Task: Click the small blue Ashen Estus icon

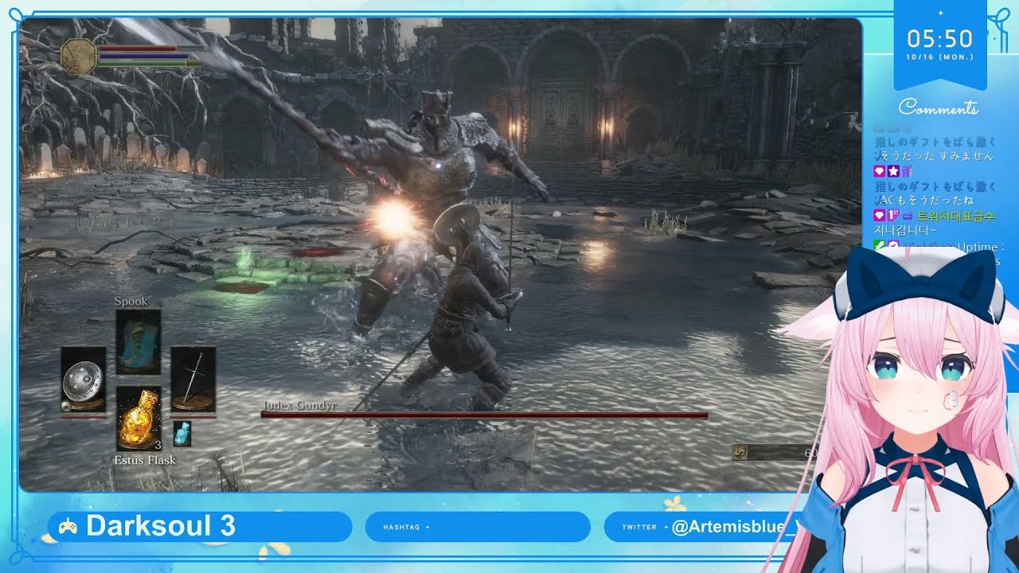Action: [x=182, y=434]
